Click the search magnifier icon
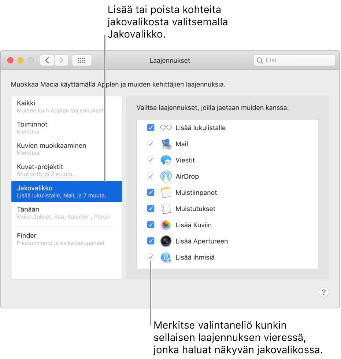Image resolution: width=341 pixels, height=359 pixels. pos(260,61)
